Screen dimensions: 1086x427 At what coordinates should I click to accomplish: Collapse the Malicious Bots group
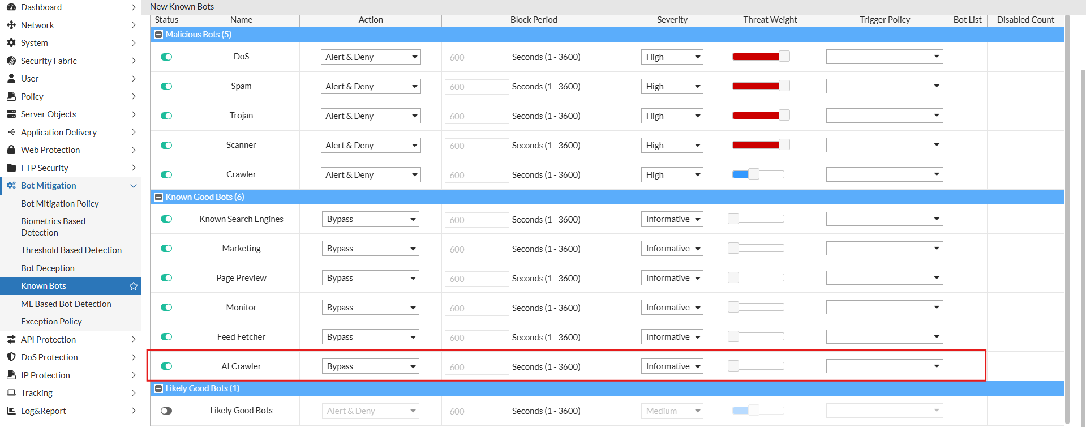click(x=158, y=35)
